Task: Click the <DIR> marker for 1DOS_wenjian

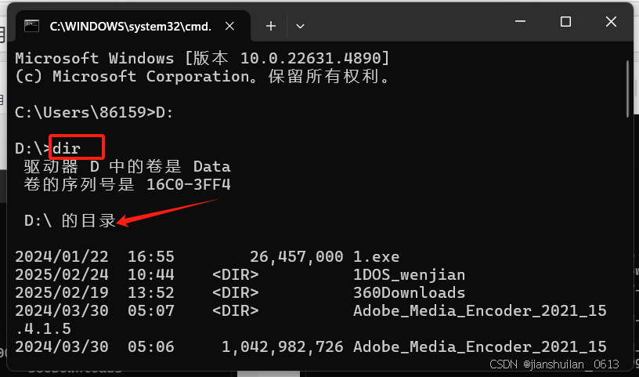Action: tap(236, 274)
